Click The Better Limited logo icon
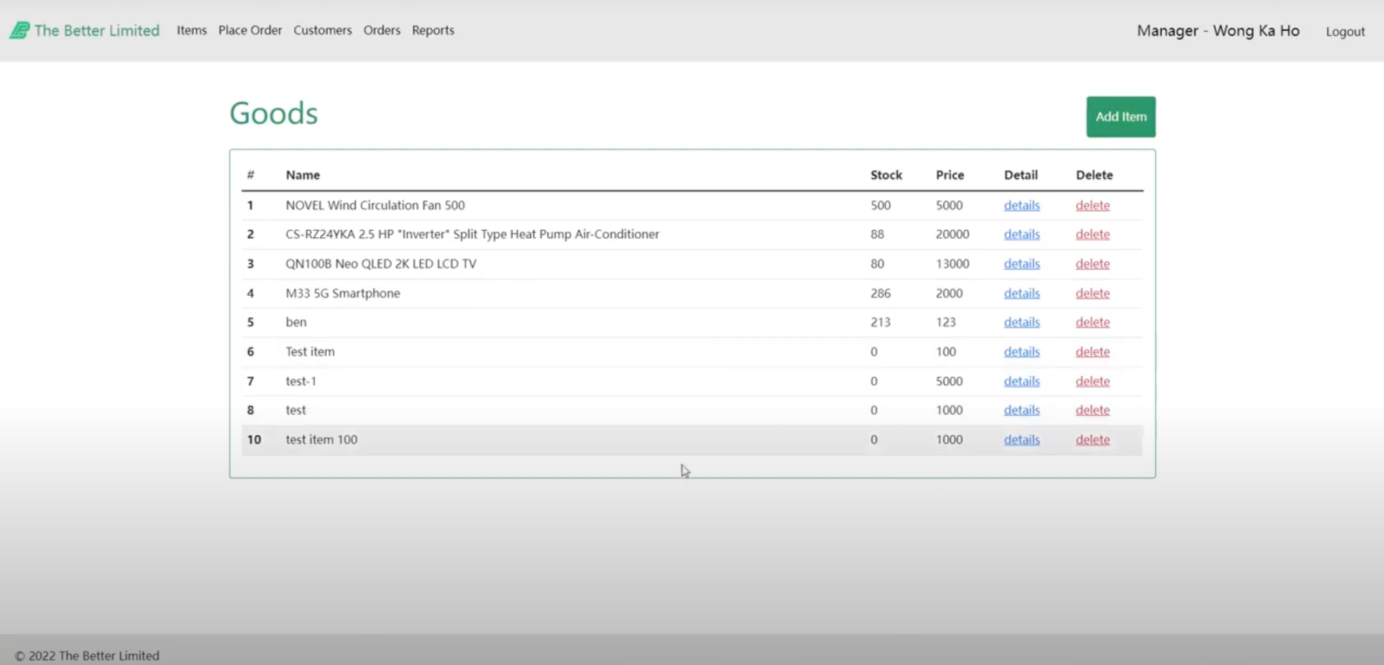Viewport: 1384px width, 665px height. click(19, 30)
